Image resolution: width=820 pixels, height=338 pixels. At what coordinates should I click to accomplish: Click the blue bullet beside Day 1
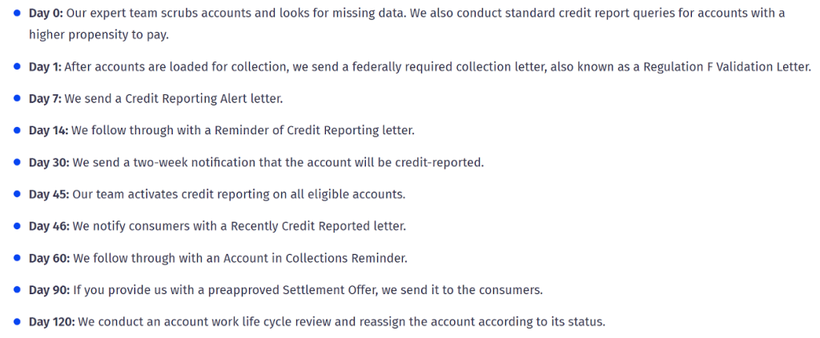click(x=17, y=67)
